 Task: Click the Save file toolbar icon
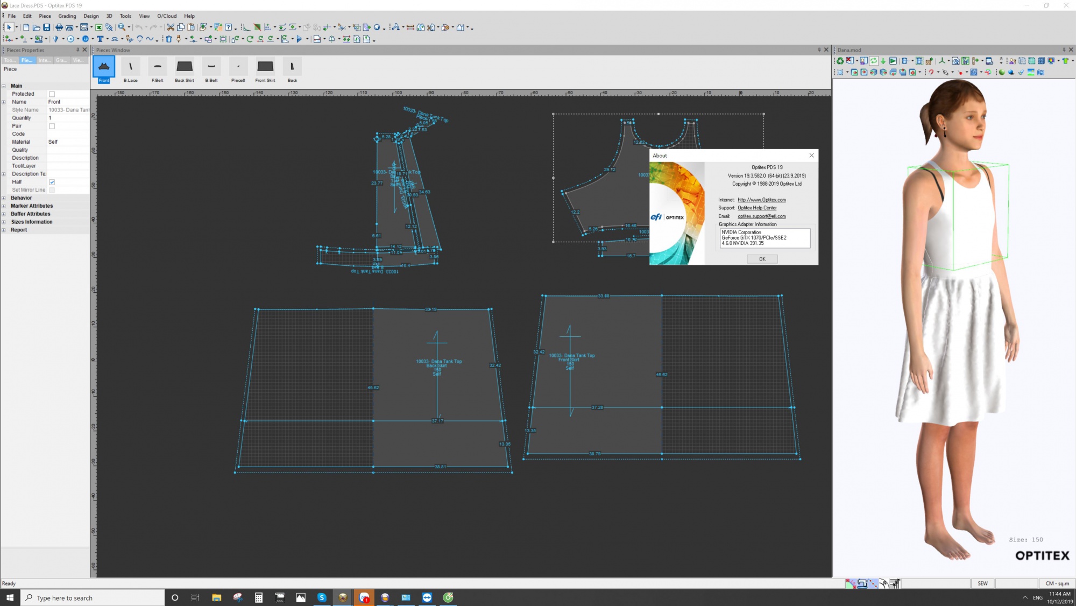[x=47, y=27]
